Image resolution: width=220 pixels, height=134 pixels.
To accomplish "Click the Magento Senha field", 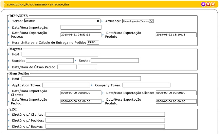I will (115, 61).
